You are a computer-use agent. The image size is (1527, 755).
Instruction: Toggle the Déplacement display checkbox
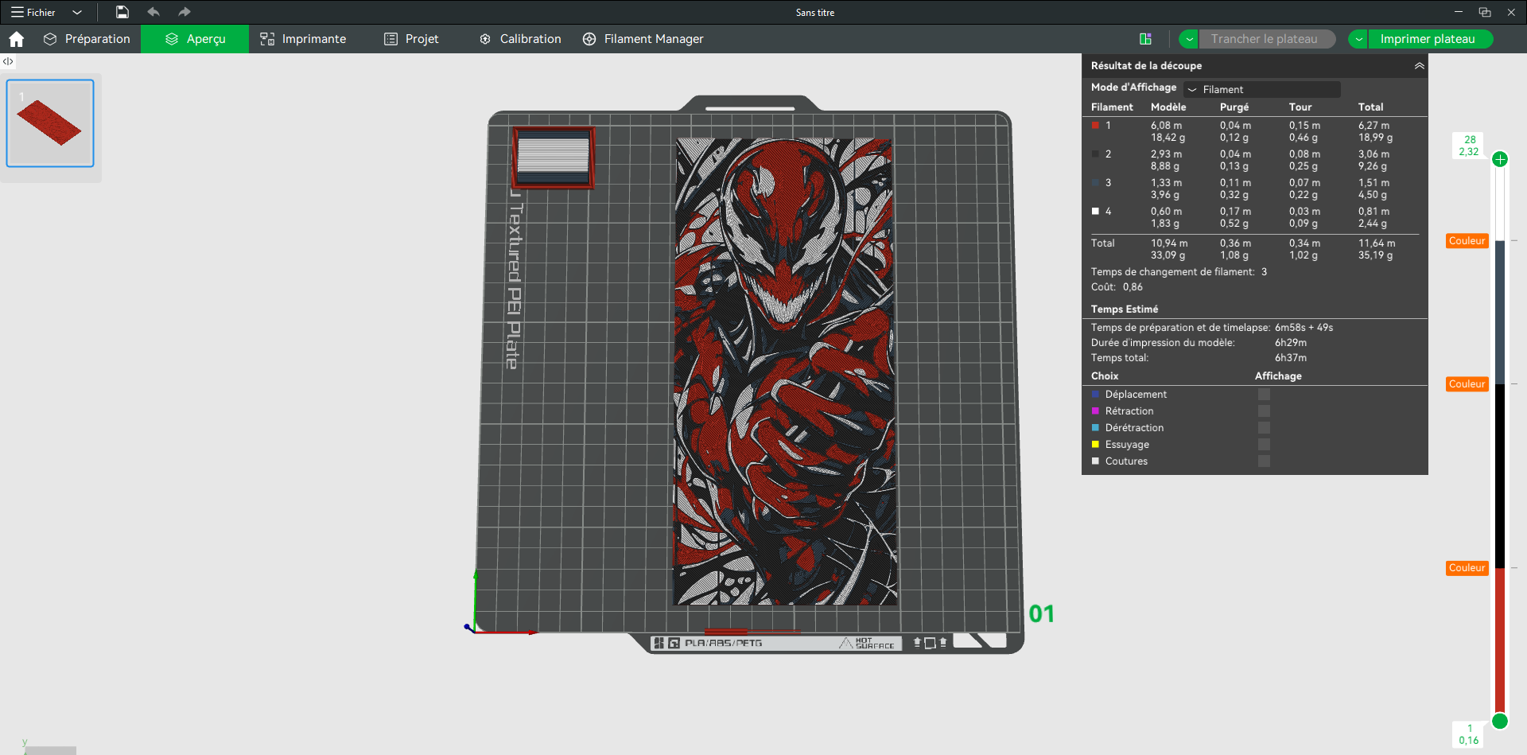[x=1264, y=395]
